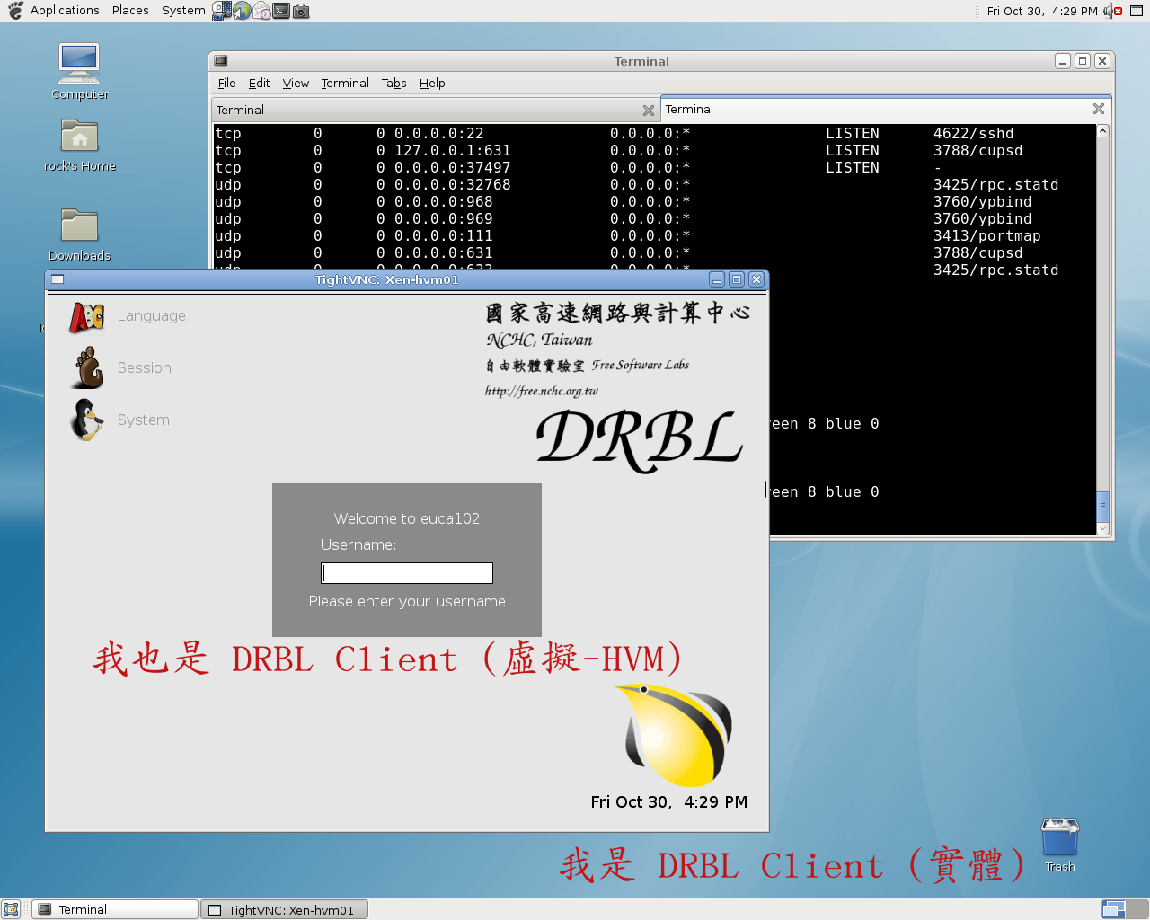Click the clock text inside the VNC login screen
This screenshot has width=1150, height=920.
669,802
